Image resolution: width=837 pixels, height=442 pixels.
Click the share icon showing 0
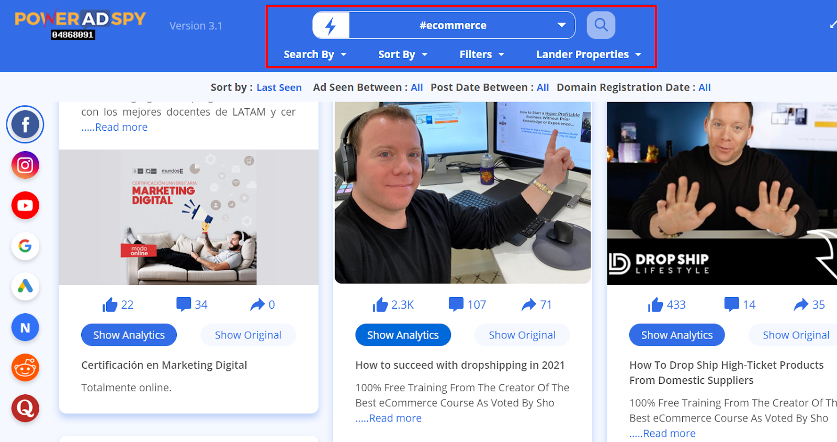[257, 304]
